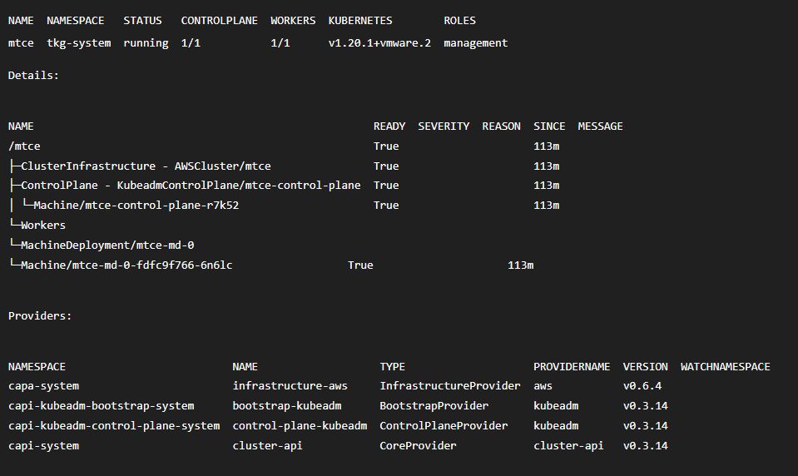Click the bootstrap-kubeadm provider name
This screenshot has height=476, width=798.
pos(286,406)
